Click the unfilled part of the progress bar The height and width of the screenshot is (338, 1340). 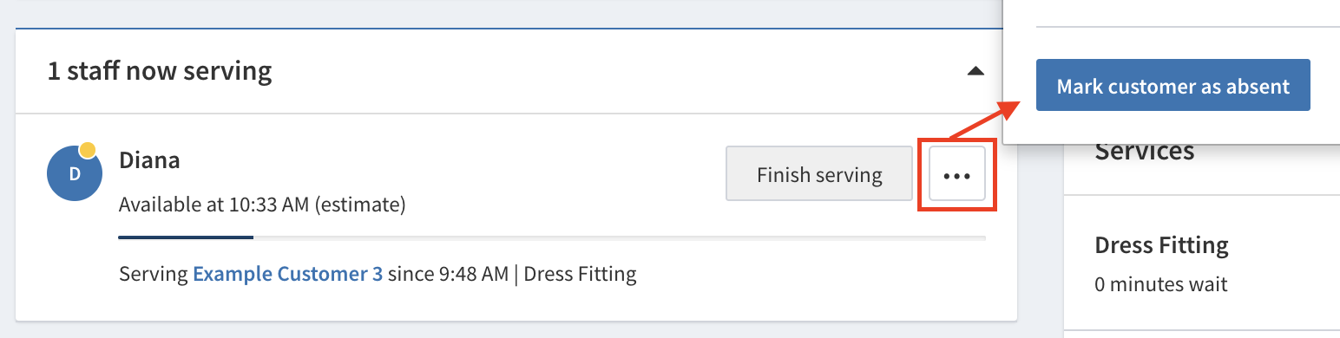click(620, 237)
